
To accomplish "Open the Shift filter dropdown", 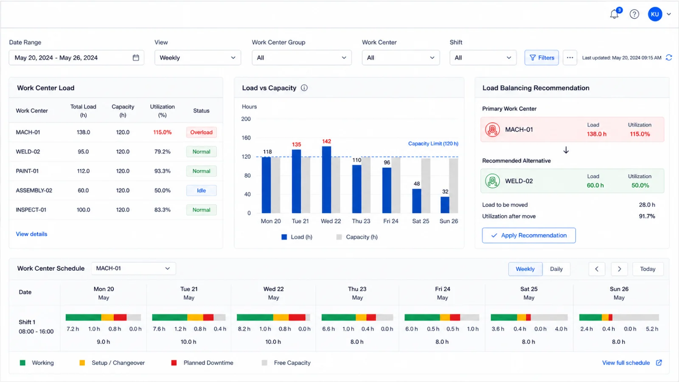I will (x=483, y=58).
